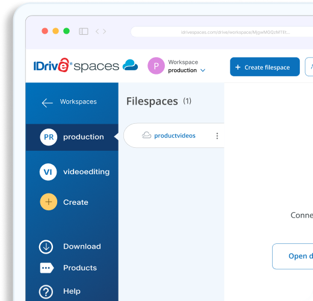Viewport: 313px width, 301px height.
Task: Click the Open button at the bottom right
Action: pyautogui.click(x=293, y=257)
